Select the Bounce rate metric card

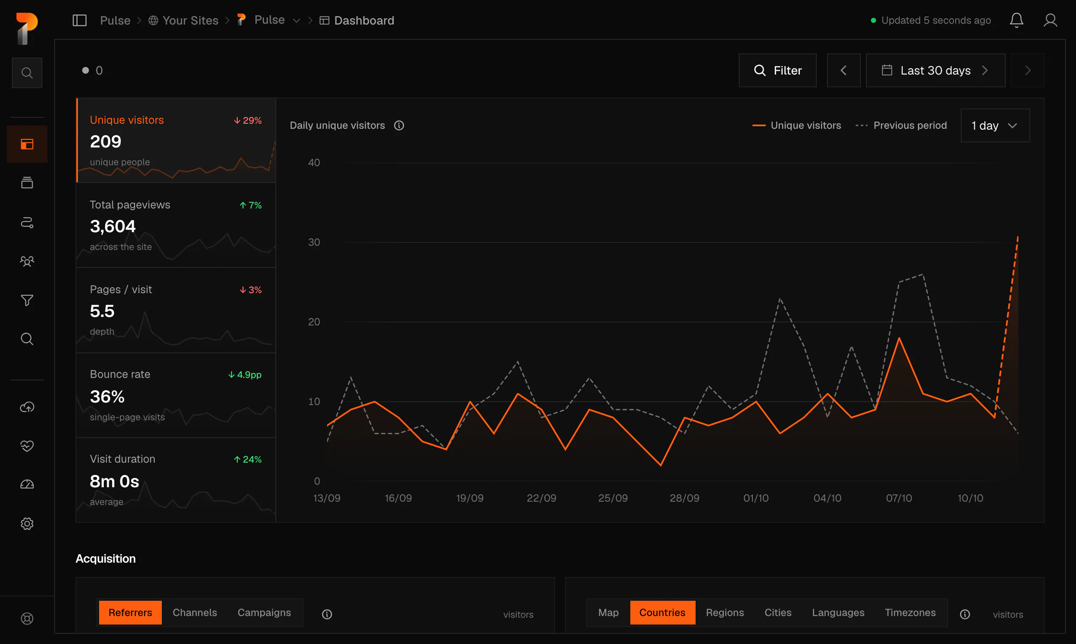(176, 395)
